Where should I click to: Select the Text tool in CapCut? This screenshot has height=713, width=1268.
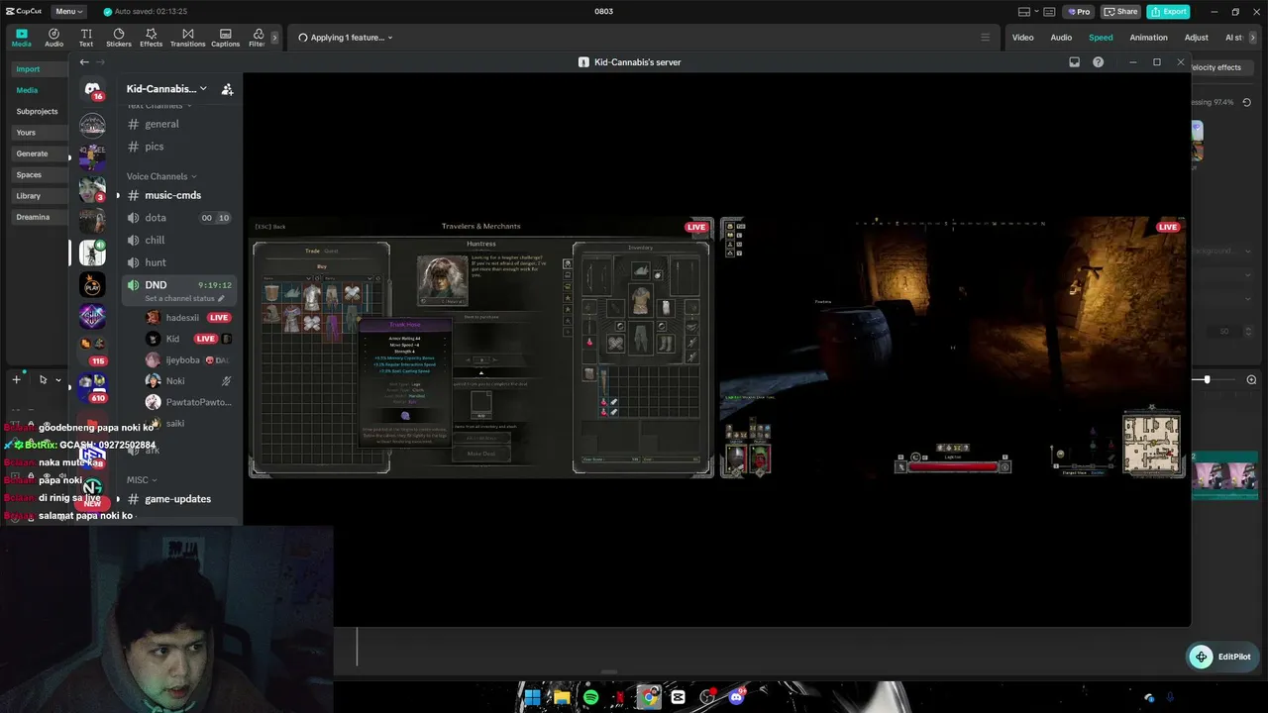pos(86,38)
